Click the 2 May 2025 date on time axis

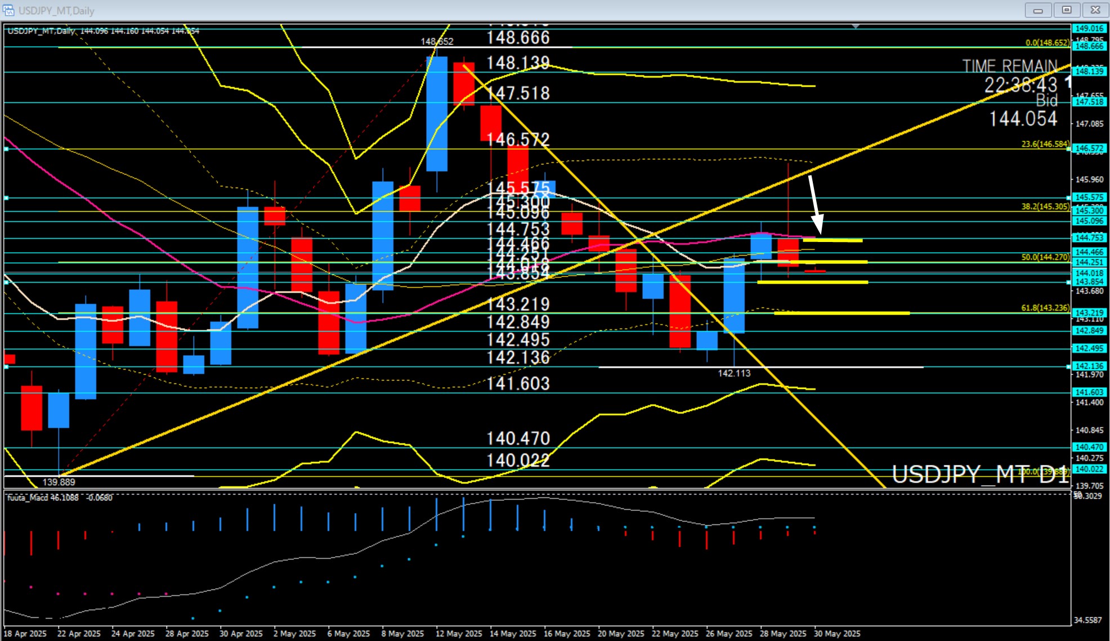(x=294, y=634)
